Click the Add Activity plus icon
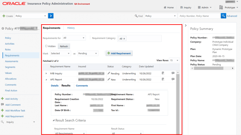241x135 pixels. coord(2,99)
